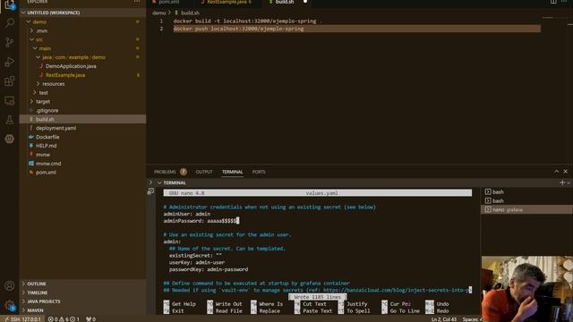Viewport: 573px width, 322px height.
Task: Click build.sh in the breadcrumb
Action: 190,13
